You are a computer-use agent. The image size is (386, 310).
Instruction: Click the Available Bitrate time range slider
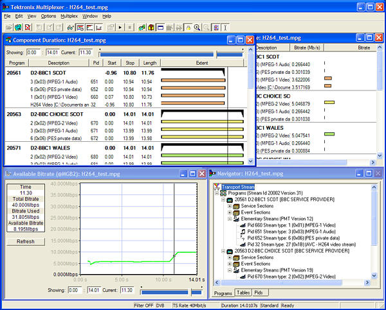(x=172, y=292)
